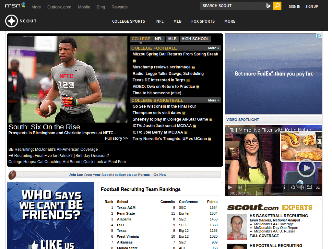Open Final Five for Patrick? link
The image size is (332, 249).
tap(53, 156)
